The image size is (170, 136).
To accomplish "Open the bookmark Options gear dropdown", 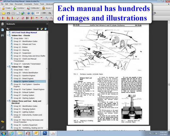I will [8, 29].
